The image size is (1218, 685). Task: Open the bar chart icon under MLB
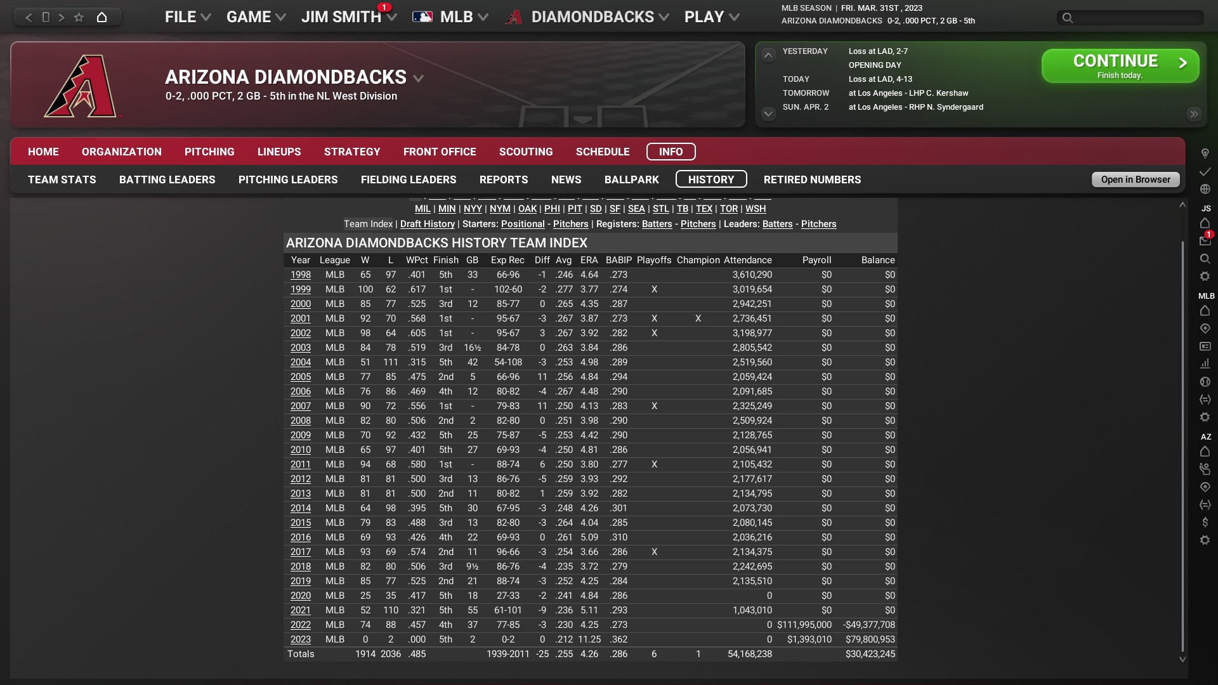pos(1205,364)
